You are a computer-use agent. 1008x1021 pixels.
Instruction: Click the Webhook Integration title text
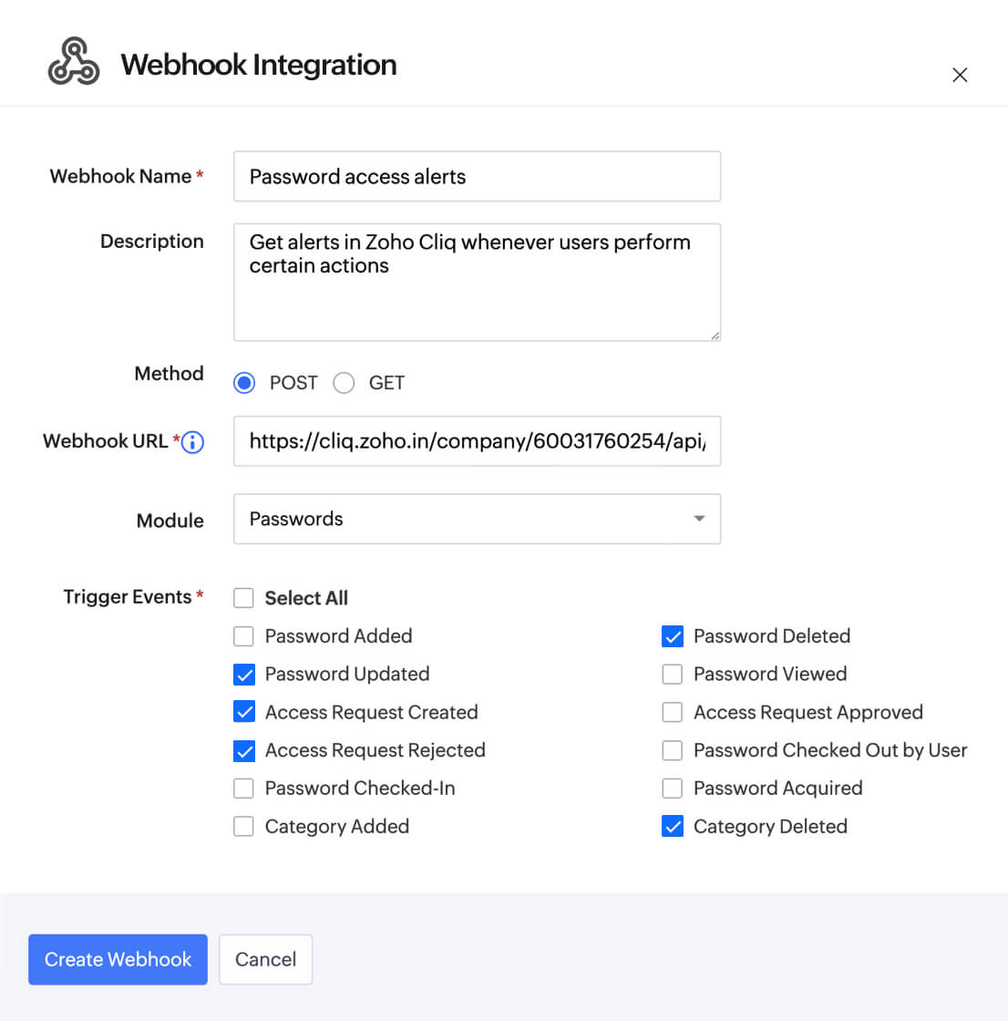(259, 65)
